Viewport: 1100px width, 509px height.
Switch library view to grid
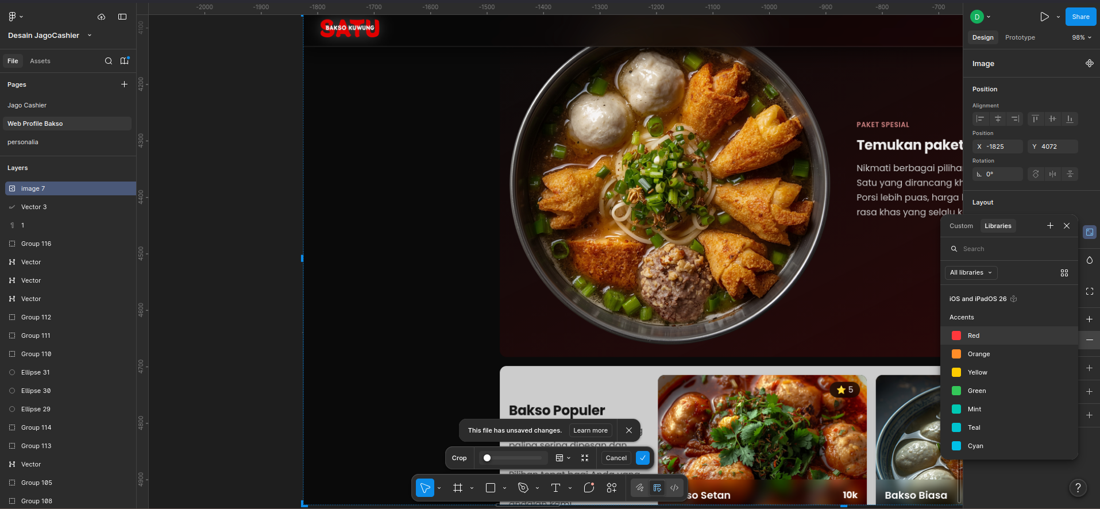1064,273
